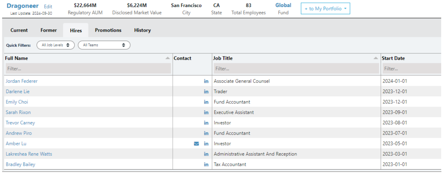Click the Edit link beside Dragoneer

pos(48,7)
